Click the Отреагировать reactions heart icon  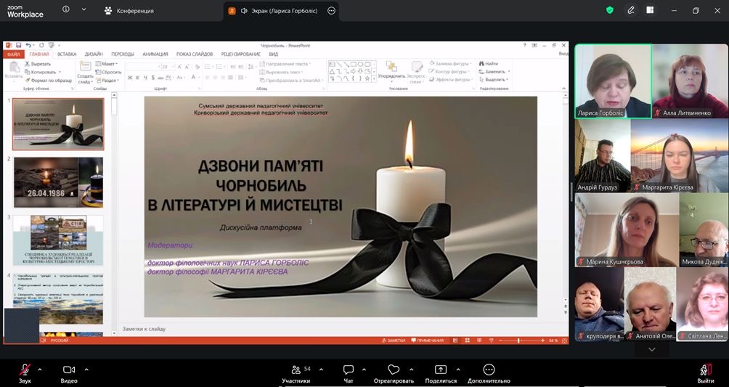click(x=394, y=370)
